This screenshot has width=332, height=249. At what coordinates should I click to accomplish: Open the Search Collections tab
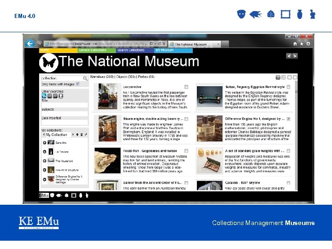pyautogui.click(x=135, y=50)
